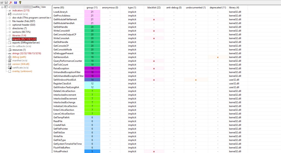This screenshot has width=281, height=153.
Task: Click the purple group 18 cell for RaiseException
Action: pyautogui.click(x=92, y=68)
